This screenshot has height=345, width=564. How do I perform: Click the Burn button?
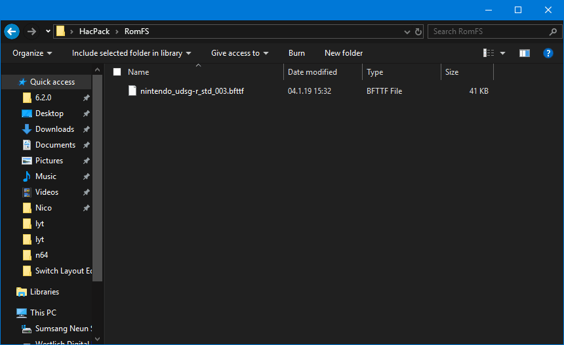point(296,53)
